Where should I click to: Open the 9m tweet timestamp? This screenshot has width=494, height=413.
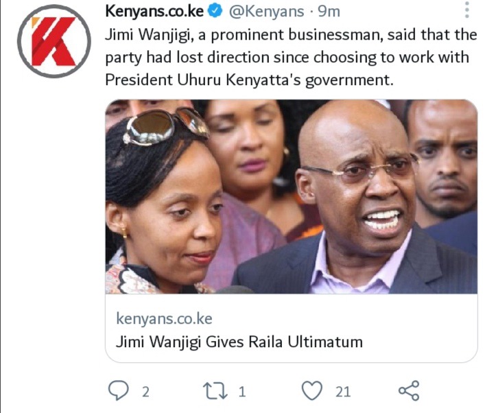click(x=329, y=12)
